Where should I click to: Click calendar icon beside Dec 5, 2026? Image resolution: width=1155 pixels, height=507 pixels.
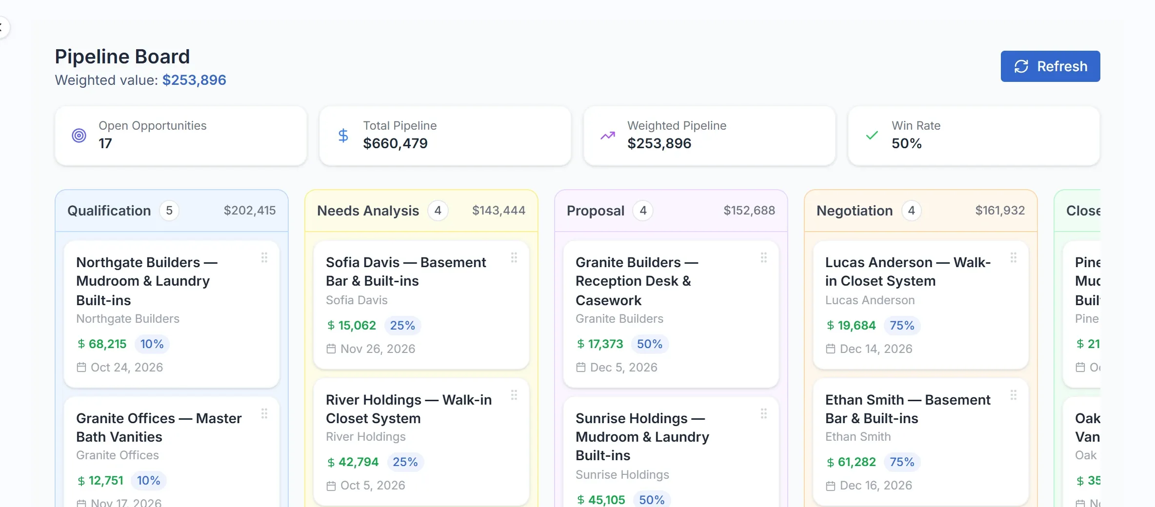(x=581, y=367)
